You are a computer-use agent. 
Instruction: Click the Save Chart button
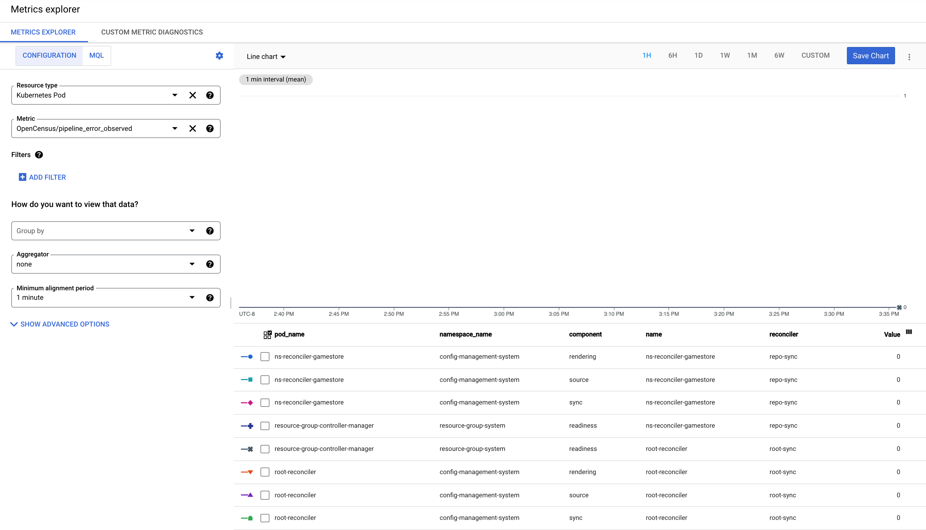[x=871, y=56]
